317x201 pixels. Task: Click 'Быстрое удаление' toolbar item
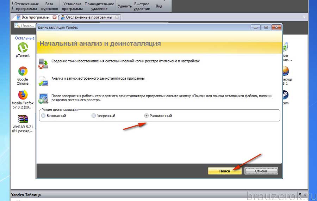pyautogui.click(x=142, y=6)
